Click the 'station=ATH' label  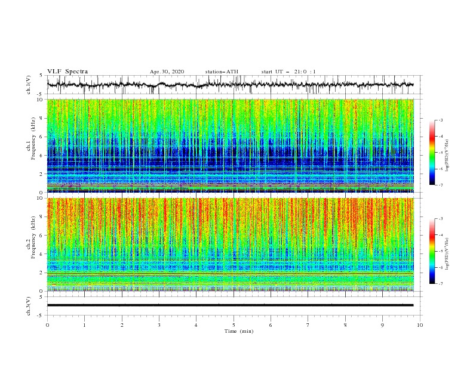(222, 72)
